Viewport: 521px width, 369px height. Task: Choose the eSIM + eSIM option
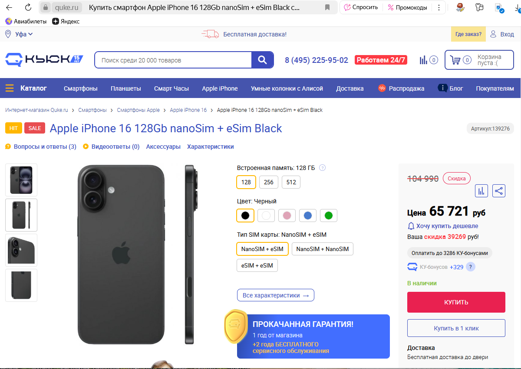tap(257, 265)
